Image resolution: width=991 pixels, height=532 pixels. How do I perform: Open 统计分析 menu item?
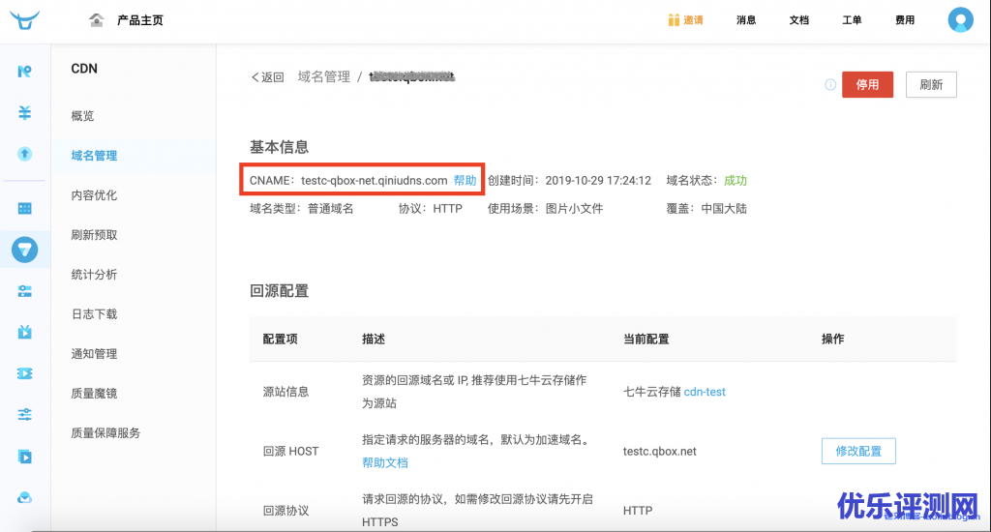coord(94,274)
